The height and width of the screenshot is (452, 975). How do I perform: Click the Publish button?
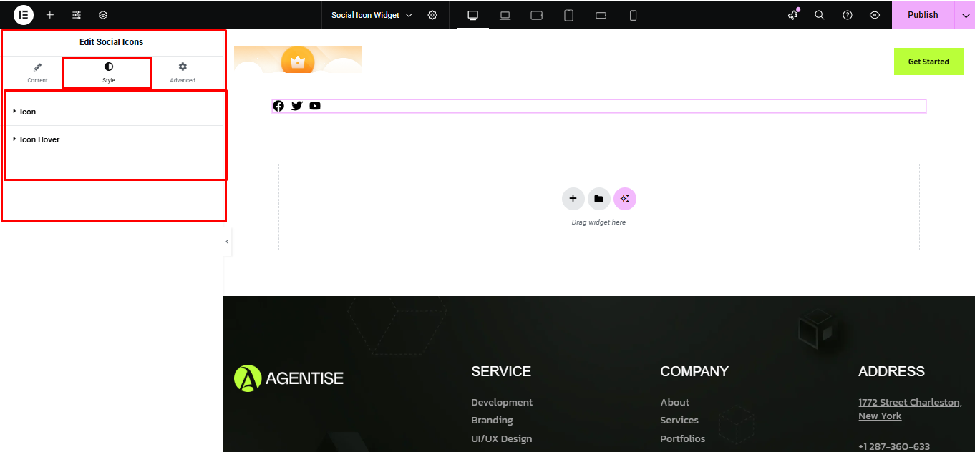pos(923,15)
